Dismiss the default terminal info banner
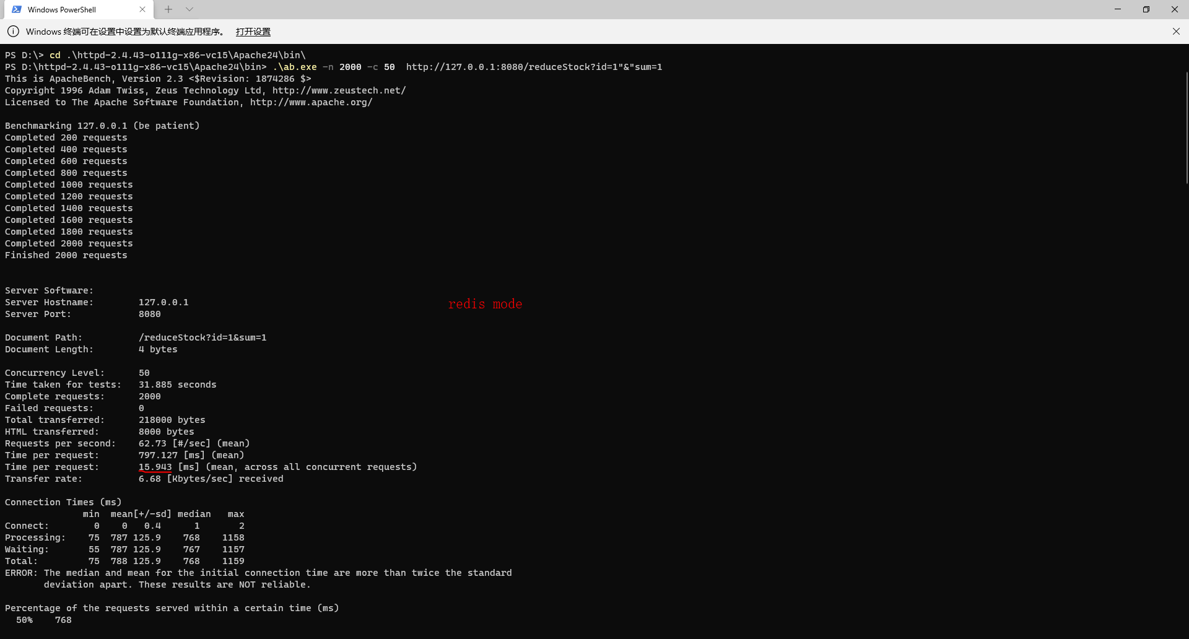Viewport: 1189px width, 639px height. coord(1176,32)
